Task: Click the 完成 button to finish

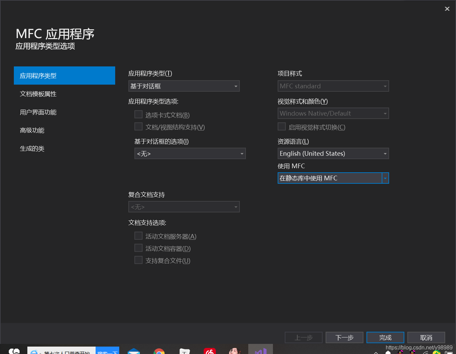Action: point(385,337)
